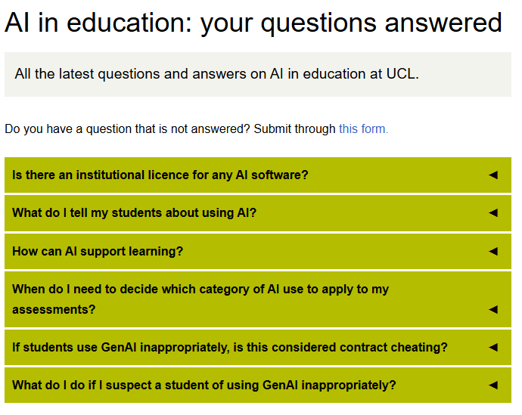The width and height of the screenshot is (522, 415).
Task: Click arrow icon beside institutional licence question
Action: tap(493, 175)
